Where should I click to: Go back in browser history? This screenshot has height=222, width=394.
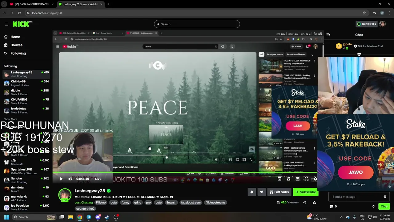tap(4, 13)
